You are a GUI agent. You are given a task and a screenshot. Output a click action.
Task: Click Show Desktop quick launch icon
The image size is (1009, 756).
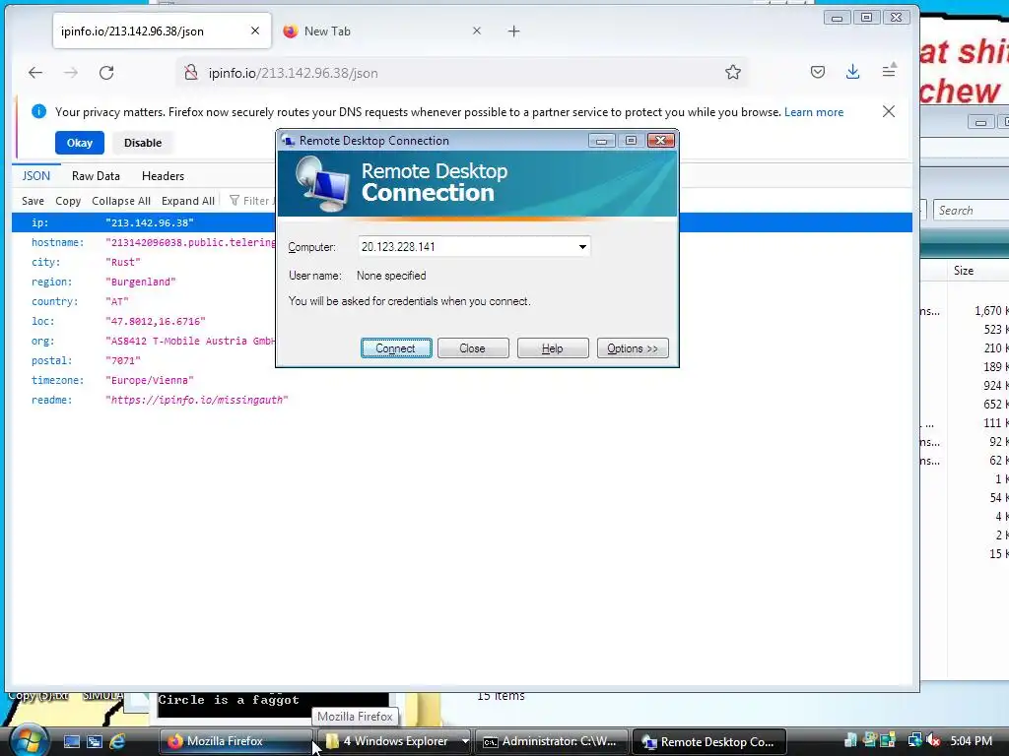click(x=71, y=741)
